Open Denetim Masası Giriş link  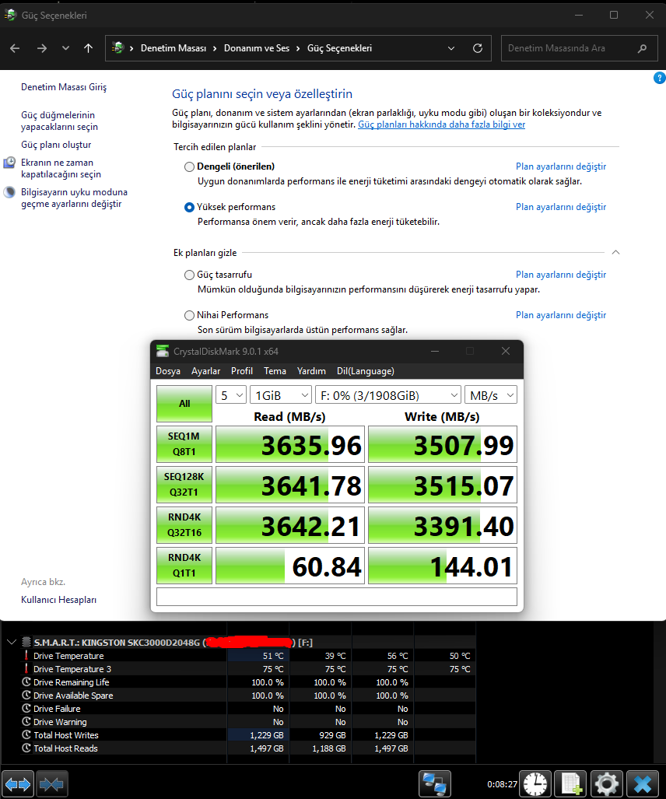[x=64, y=87]
